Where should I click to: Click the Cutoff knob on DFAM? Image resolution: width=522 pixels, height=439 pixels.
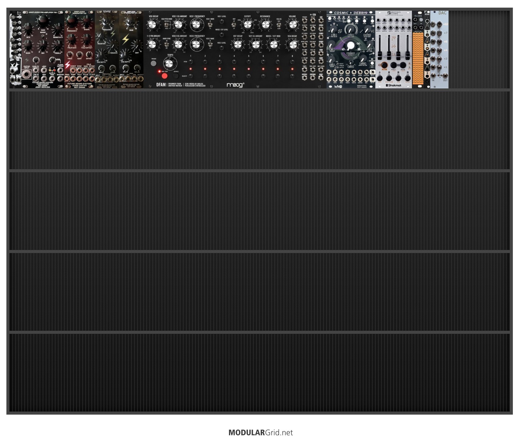[x=247, y=25]
